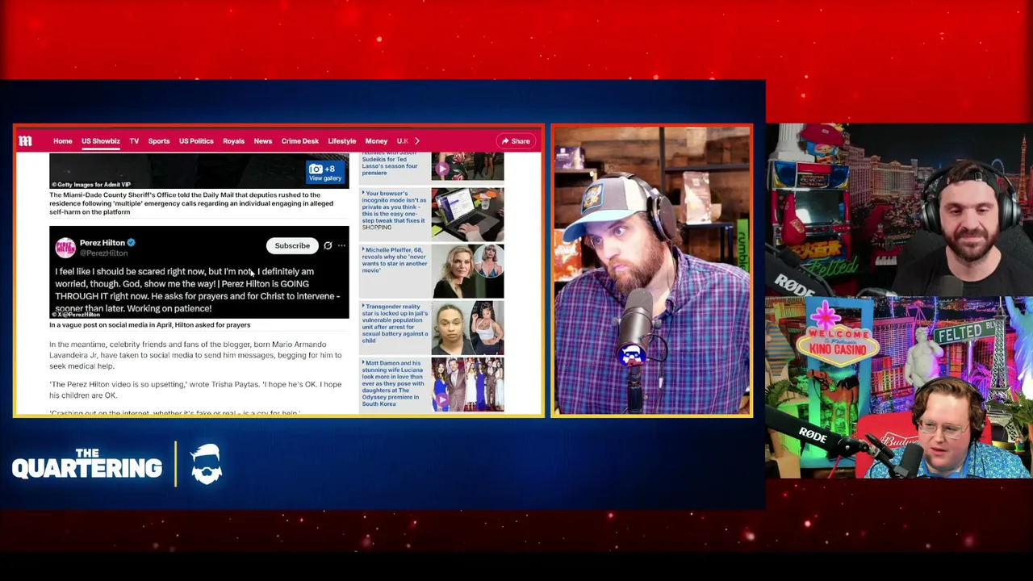The width and height of the screenshot is (1033, 581).
Task: Click the Michelle Pfeiffer article thumbnail
Action: 467,271
